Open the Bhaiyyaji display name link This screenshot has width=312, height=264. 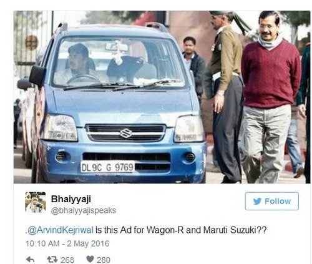tap(71, 199)
